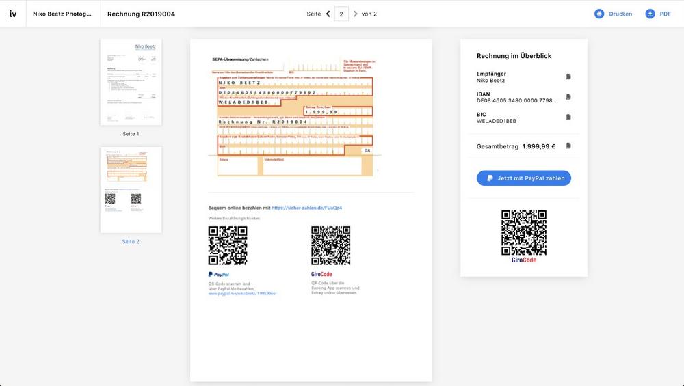
Task: Open Niko Beetz Photography company name
Action: (62, 14)
